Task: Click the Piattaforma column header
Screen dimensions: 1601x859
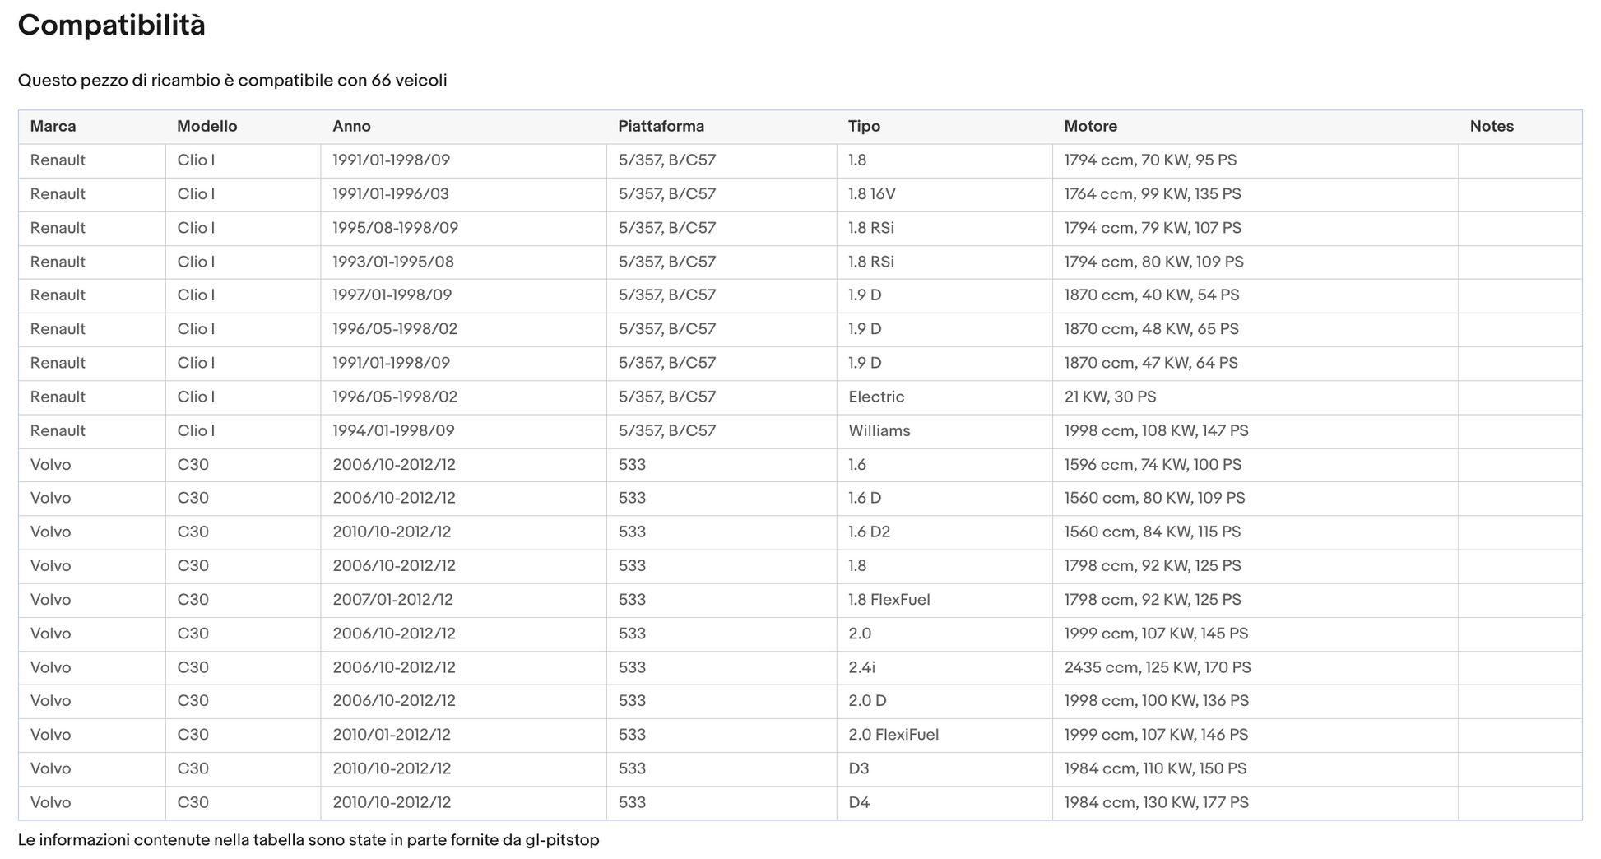Action: coord(722,127)
